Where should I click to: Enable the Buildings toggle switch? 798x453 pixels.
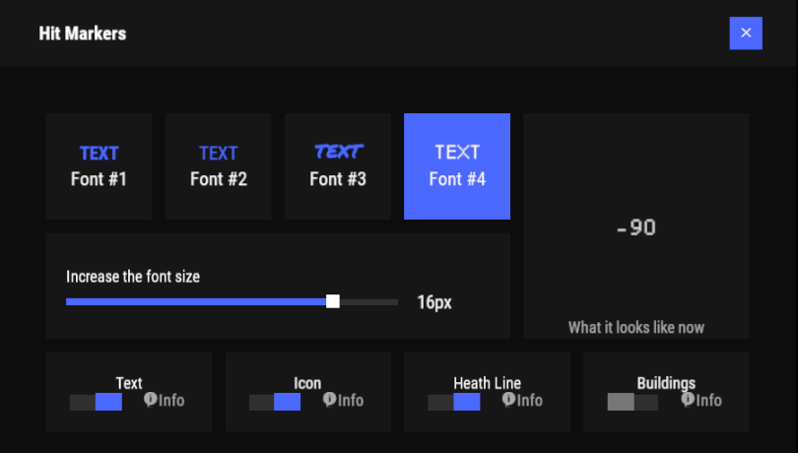tap(632, 402)
